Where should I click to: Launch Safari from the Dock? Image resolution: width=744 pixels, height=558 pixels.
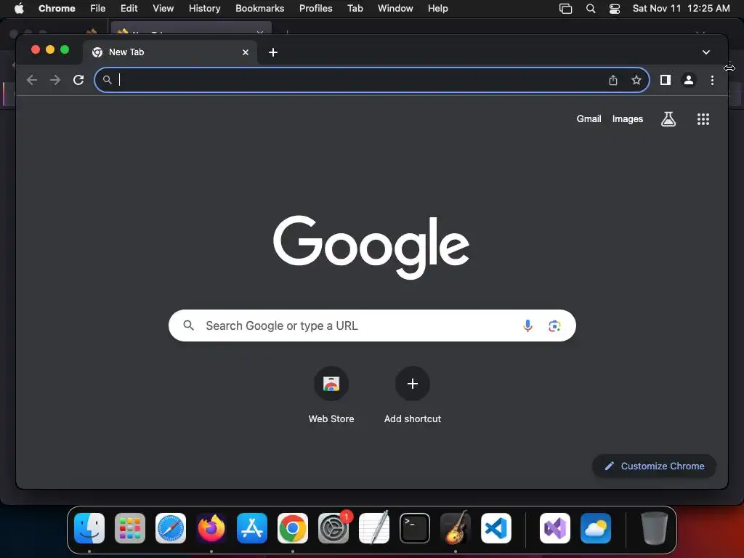[x=171, y=528]
